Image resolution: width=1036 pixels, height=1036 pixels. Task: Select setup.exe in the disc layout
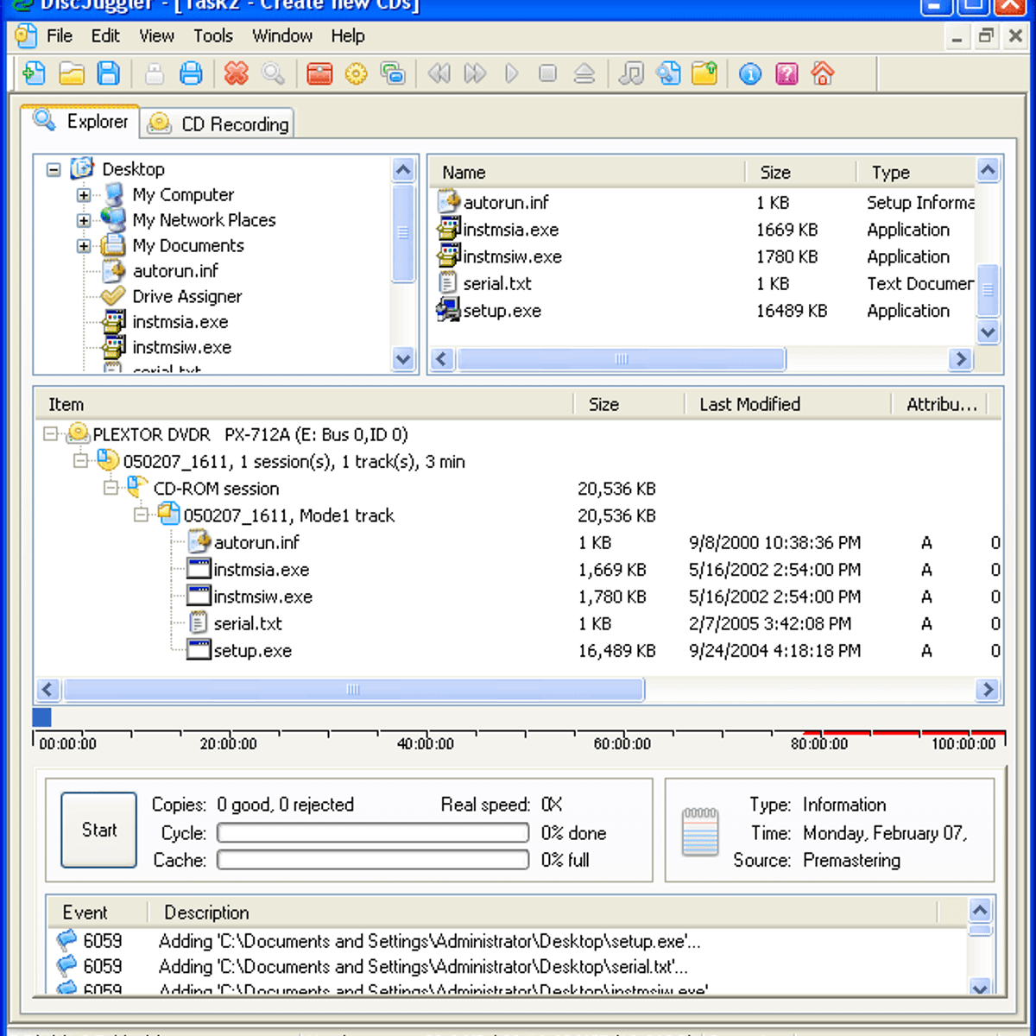pyautogui.click(x=252, y=651)
